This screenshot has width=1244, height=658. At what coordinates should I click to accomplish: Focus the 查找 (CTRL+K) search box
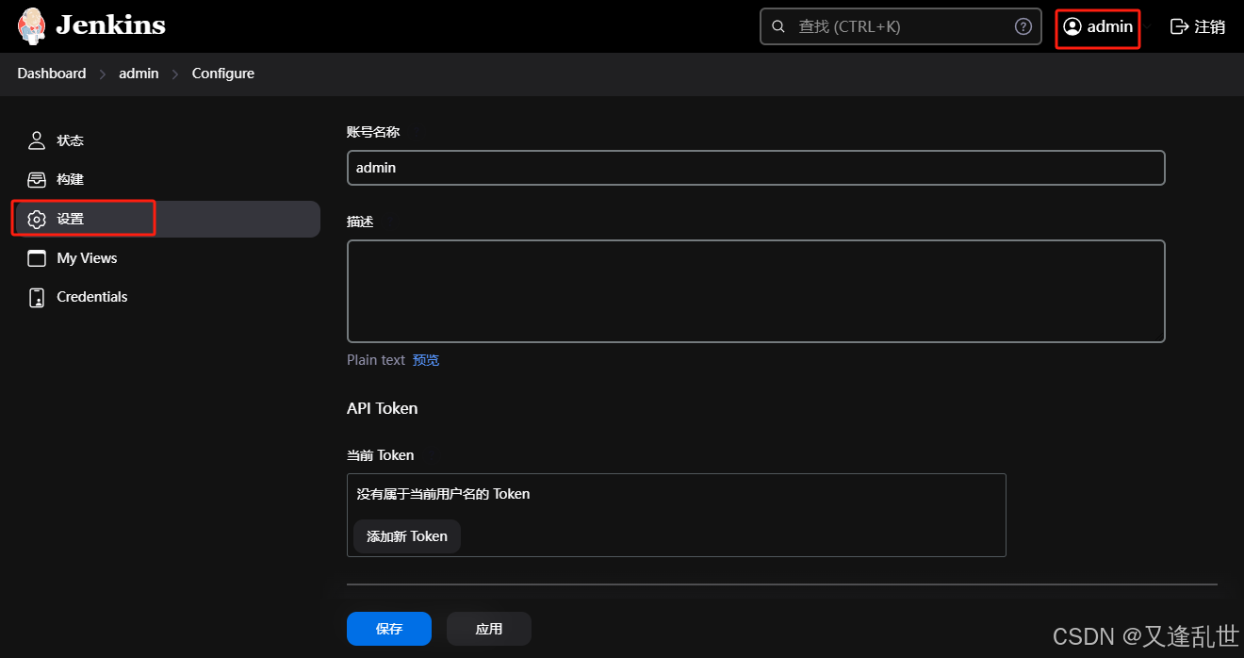pos(900,26)
